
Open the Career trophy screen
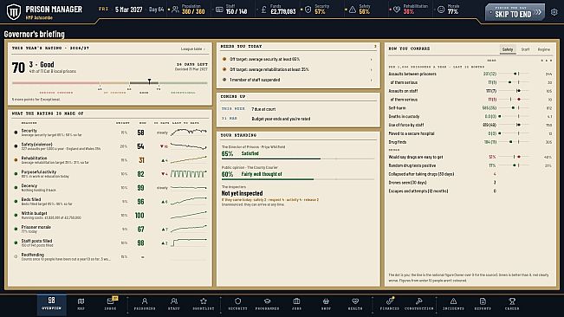512,304
